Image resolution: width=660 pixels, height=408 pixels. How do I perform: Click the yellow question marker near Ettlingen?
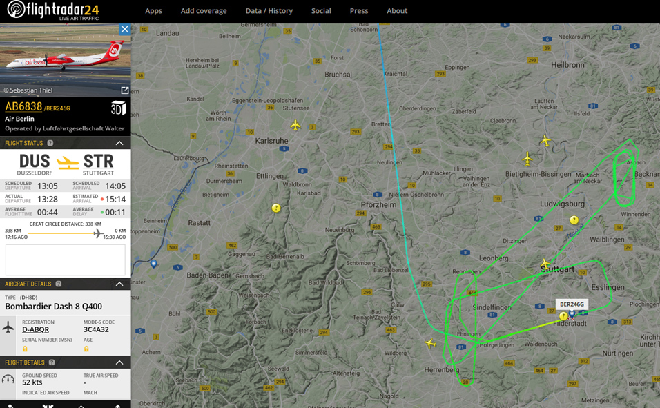click(x=276, y=208)
